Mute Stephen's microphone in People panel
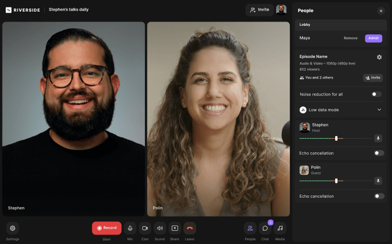Viewport: 392px width, 244px height. pos(378,138)
